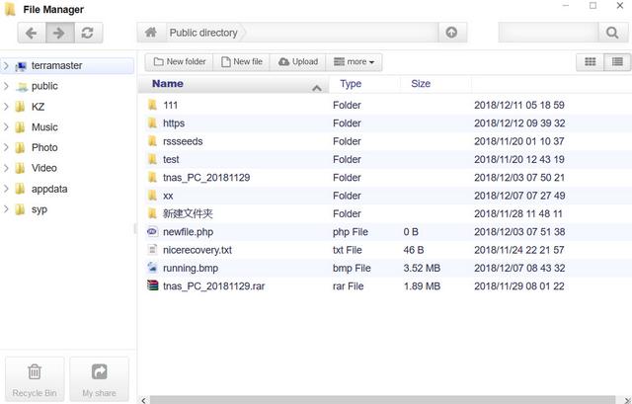Sort by the Size column header
The width and height of the screenshot is (632, 404).
pos(435,84)
